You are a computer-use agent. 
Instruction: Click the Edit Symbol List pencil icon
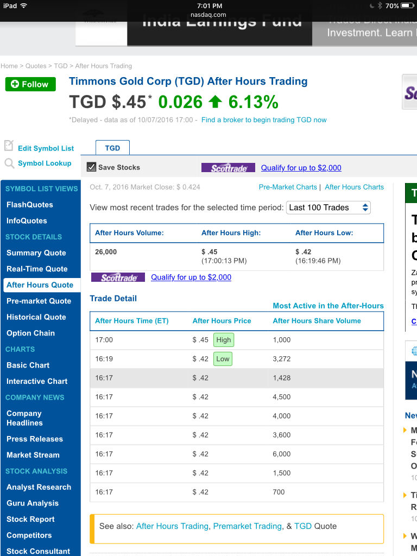click(9, 146)
